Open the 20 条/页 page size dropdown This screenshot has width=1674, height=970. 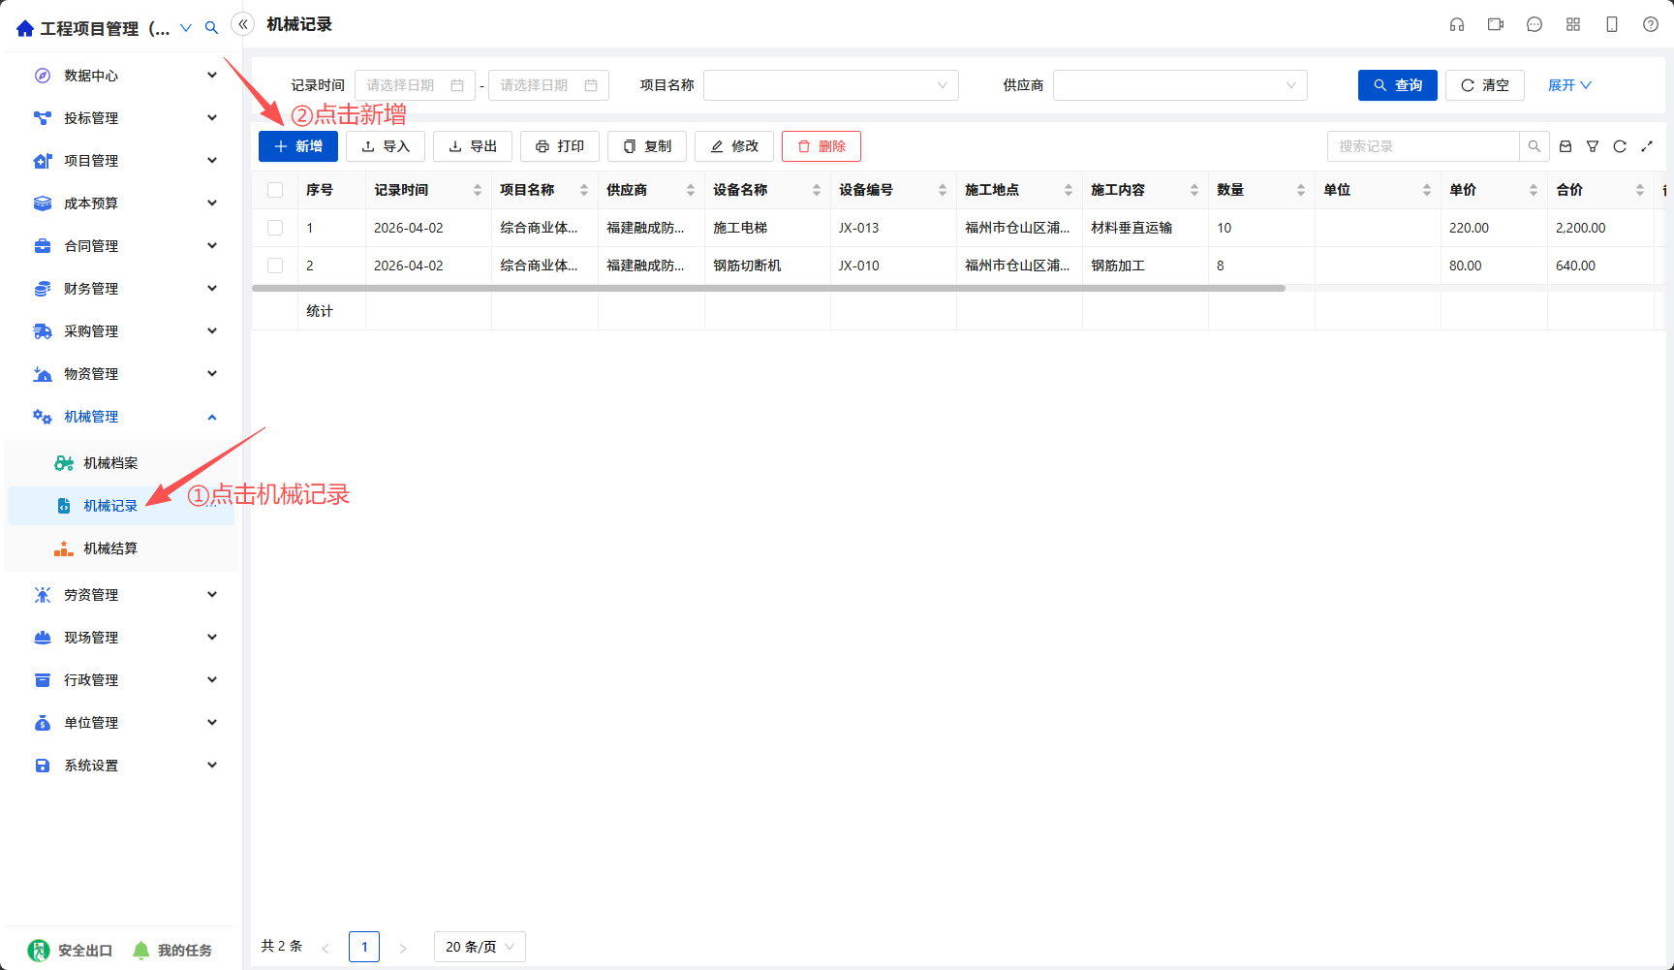(480, 947)
